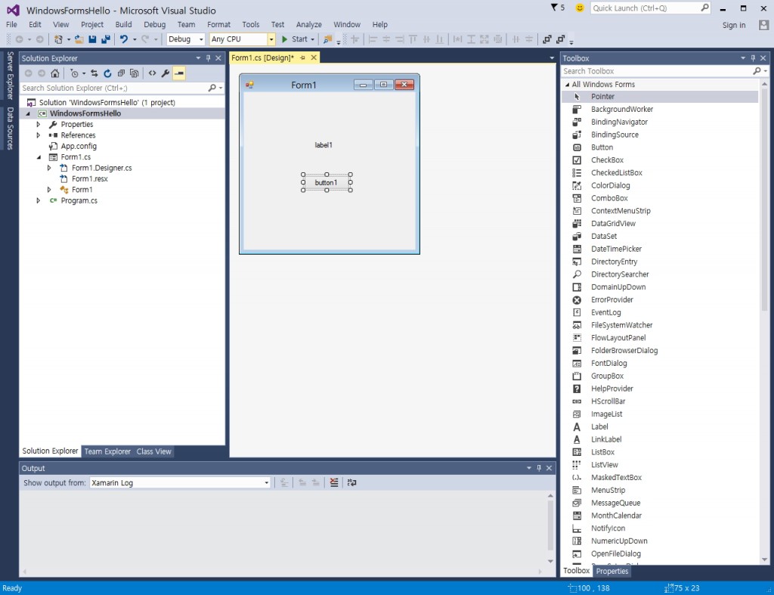Open the Any CPU platform dropdown
Screen dimensions: 774x595
click(x=271, y=39)
